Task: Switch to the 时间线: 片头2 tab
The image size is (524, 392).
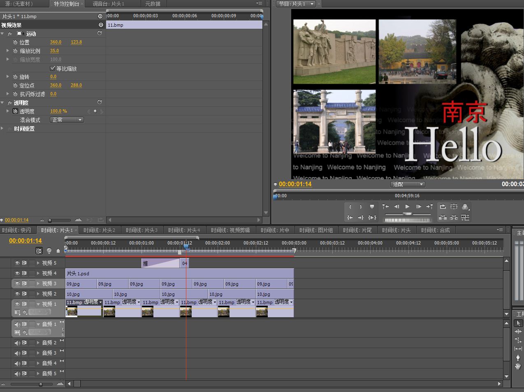Action: click(99, 230)
